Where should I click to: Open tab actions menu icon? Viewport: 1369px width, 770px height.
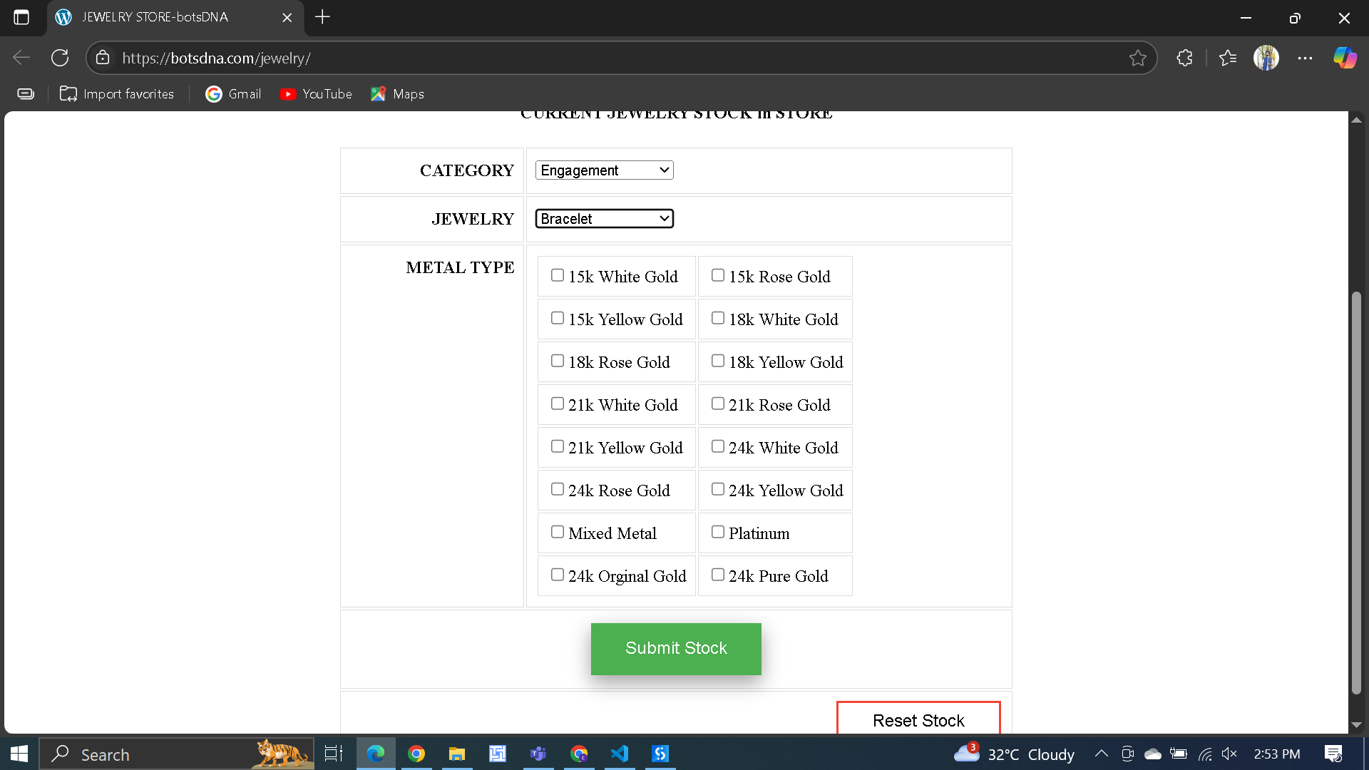coord(21,17)
